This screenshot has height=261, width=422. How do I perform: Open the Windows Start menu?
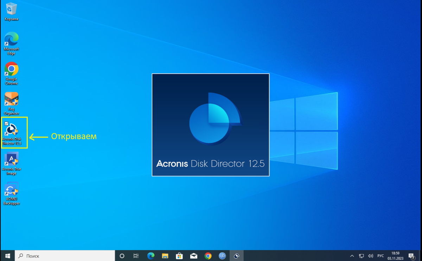tap(7, 256)
